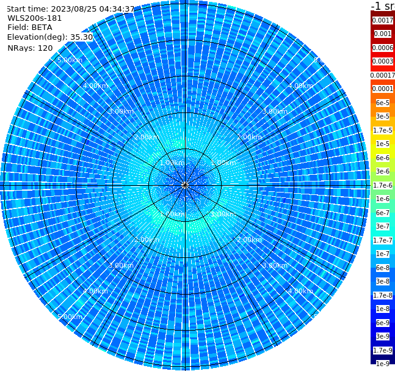The height and width of the screenshot is (371, 395).
Task: Click the 0.0006 colorbar value
Action: (x=383, y=48)
